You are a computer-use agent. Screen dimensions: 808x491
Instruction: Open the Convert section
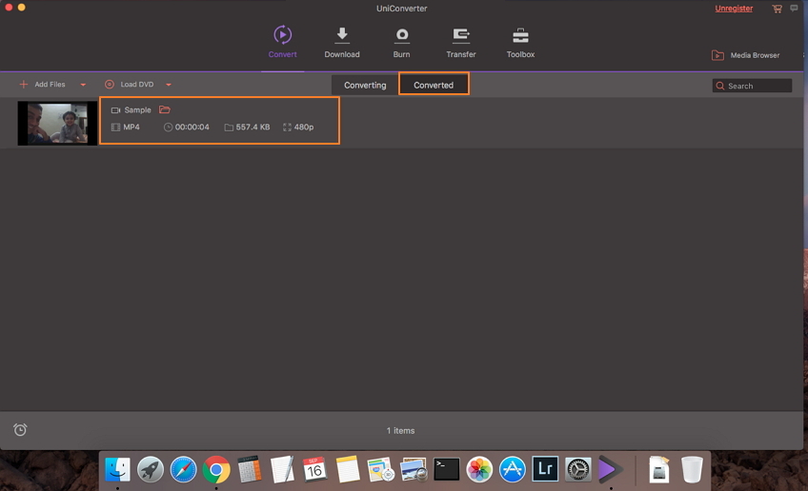pos(282,42)
